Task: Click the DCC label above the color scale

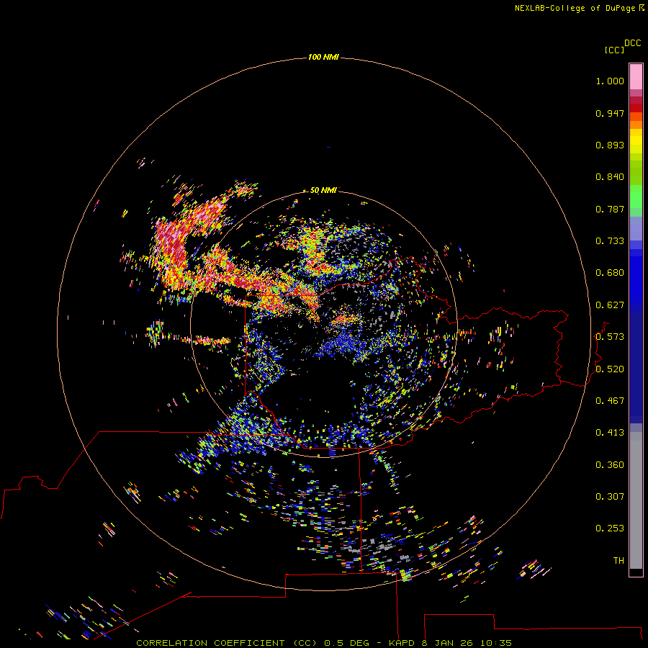Action: tap(633, 43)
